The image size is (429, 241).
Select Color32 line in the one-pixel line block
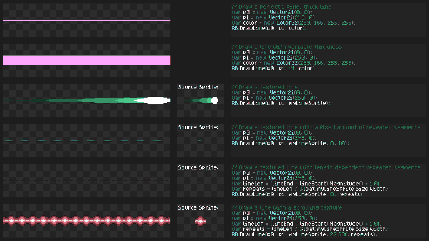[294, 23]
